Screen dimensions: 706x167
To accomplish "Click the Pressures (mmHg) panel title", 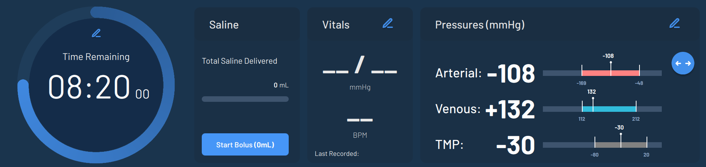I will (480, 25).
